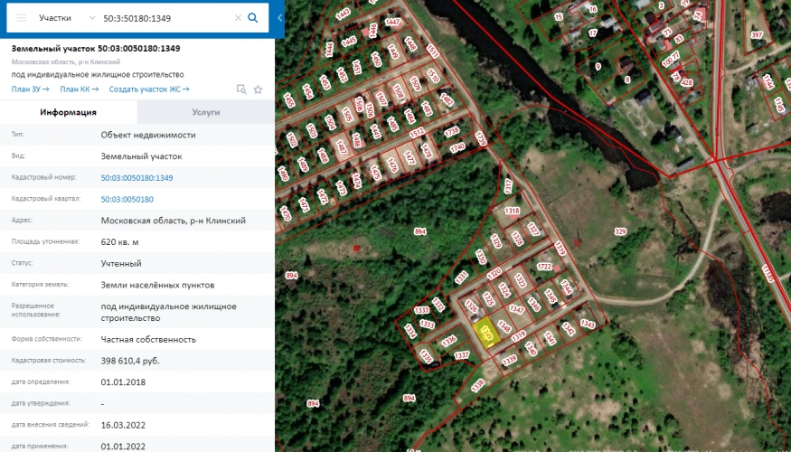Click parcel 329 label on map
The width and height of the screenshot is (791, 452).
(620, 231)
